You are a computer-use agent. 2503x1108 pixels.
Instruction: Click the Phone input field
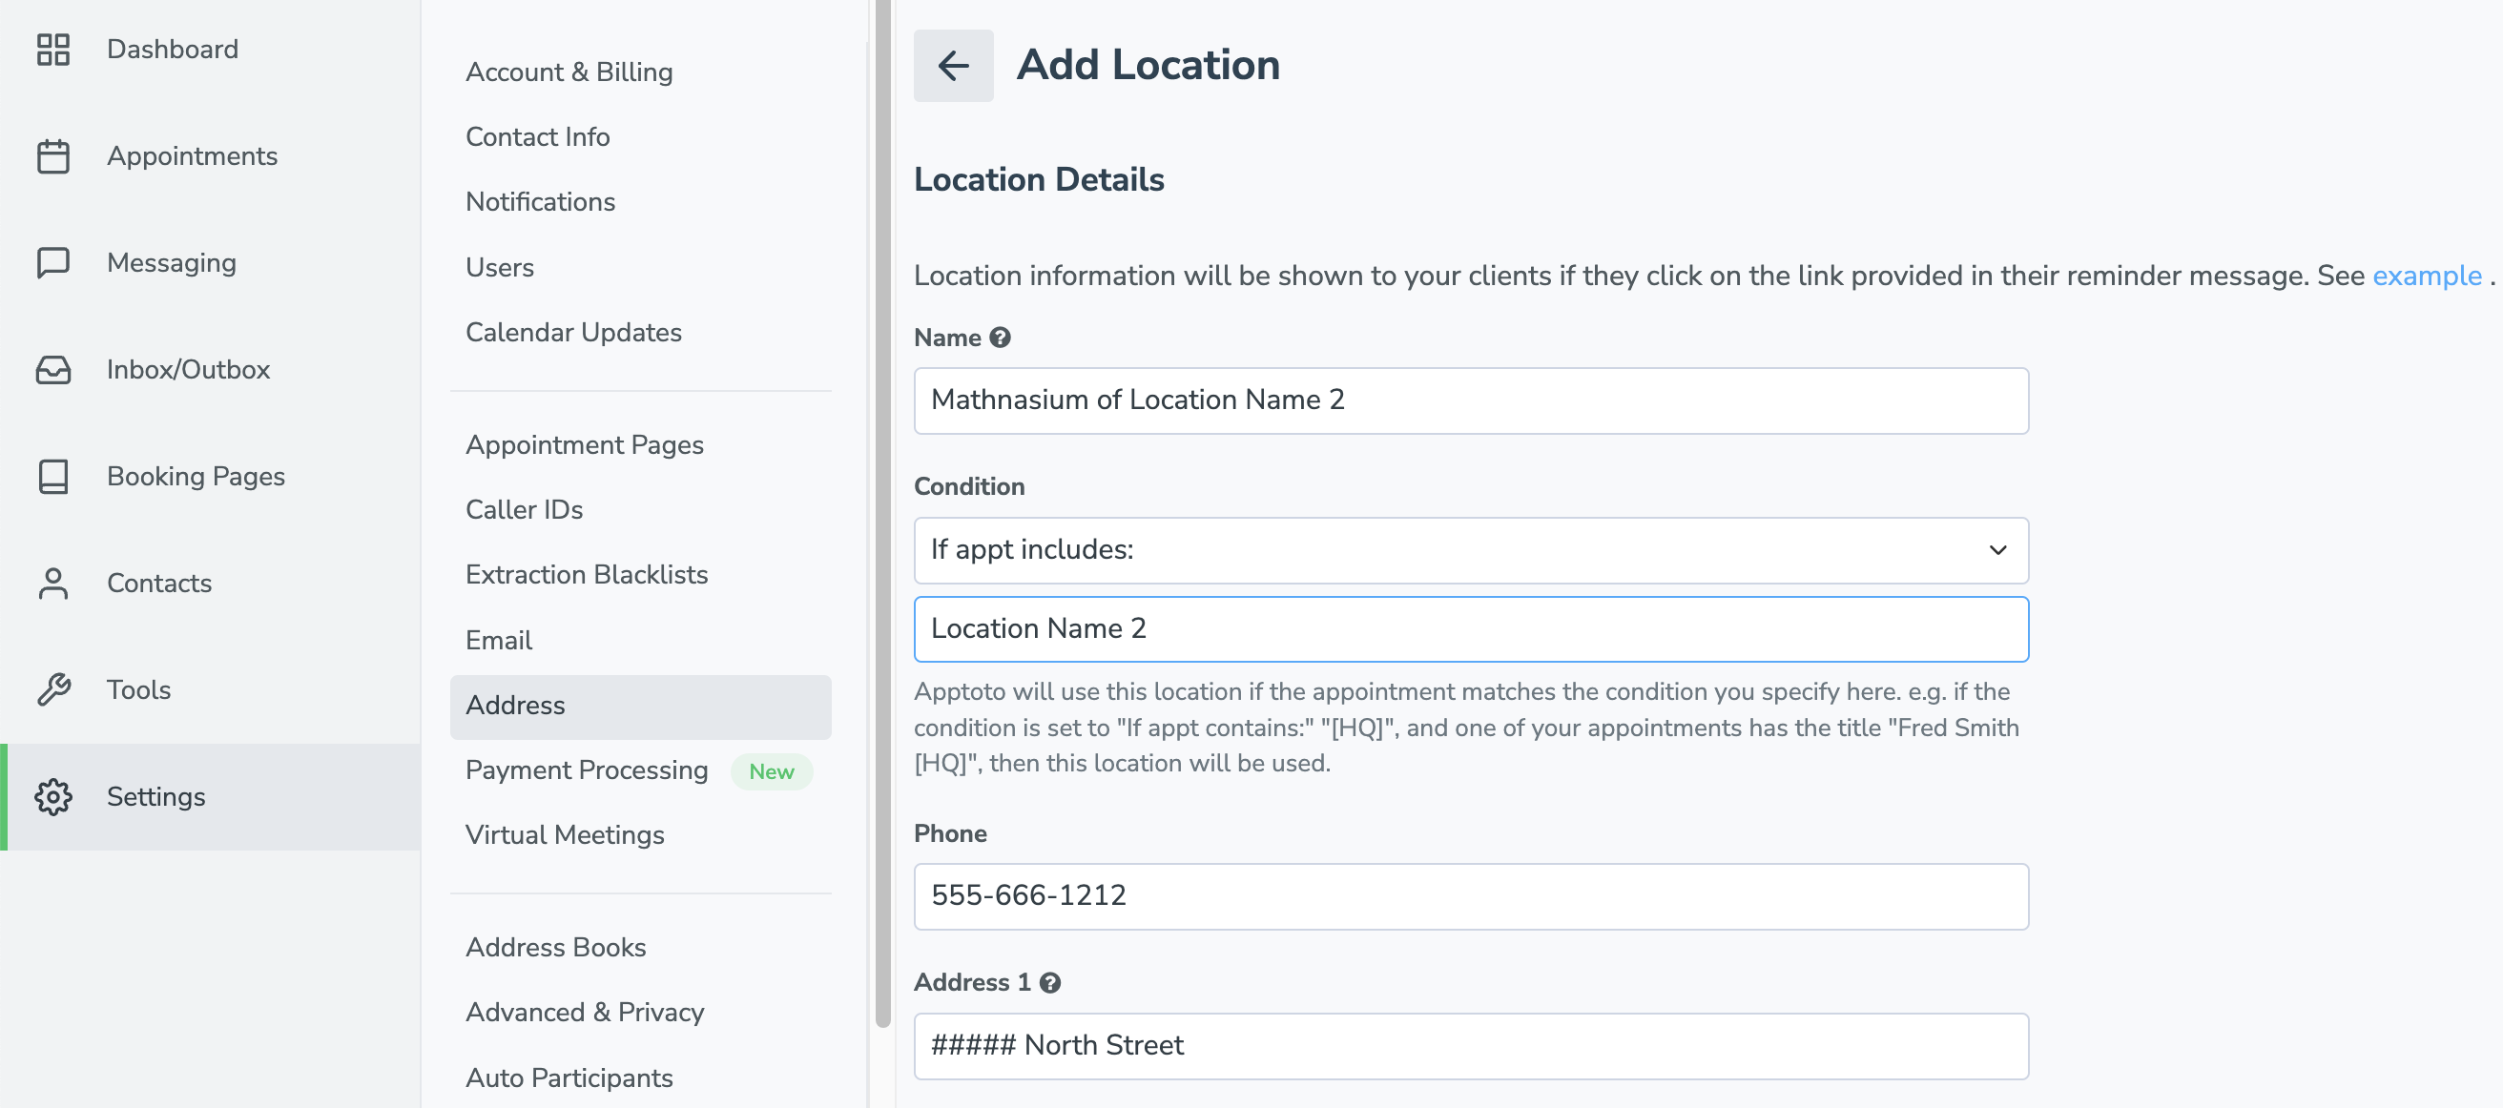(x=1471, y=896)
